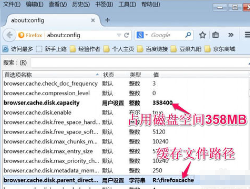This screenshot has width=250, height=189.
Task: Select browser.cache.disk.max_entry_size row
Action: 126,151
